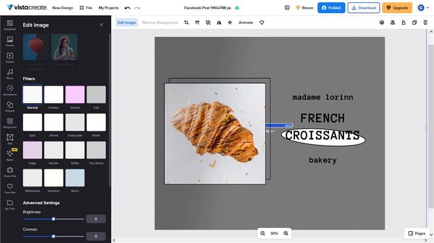Add image to favorites heart icon
Viewport: 434px width, 243px height.
[262, 22]
